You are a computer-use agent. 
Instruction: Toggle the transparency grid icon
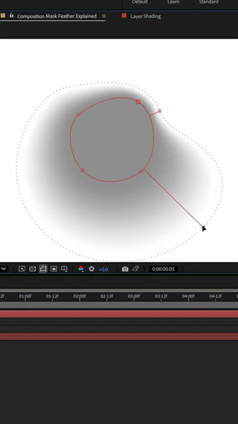(x=32, y=269)
